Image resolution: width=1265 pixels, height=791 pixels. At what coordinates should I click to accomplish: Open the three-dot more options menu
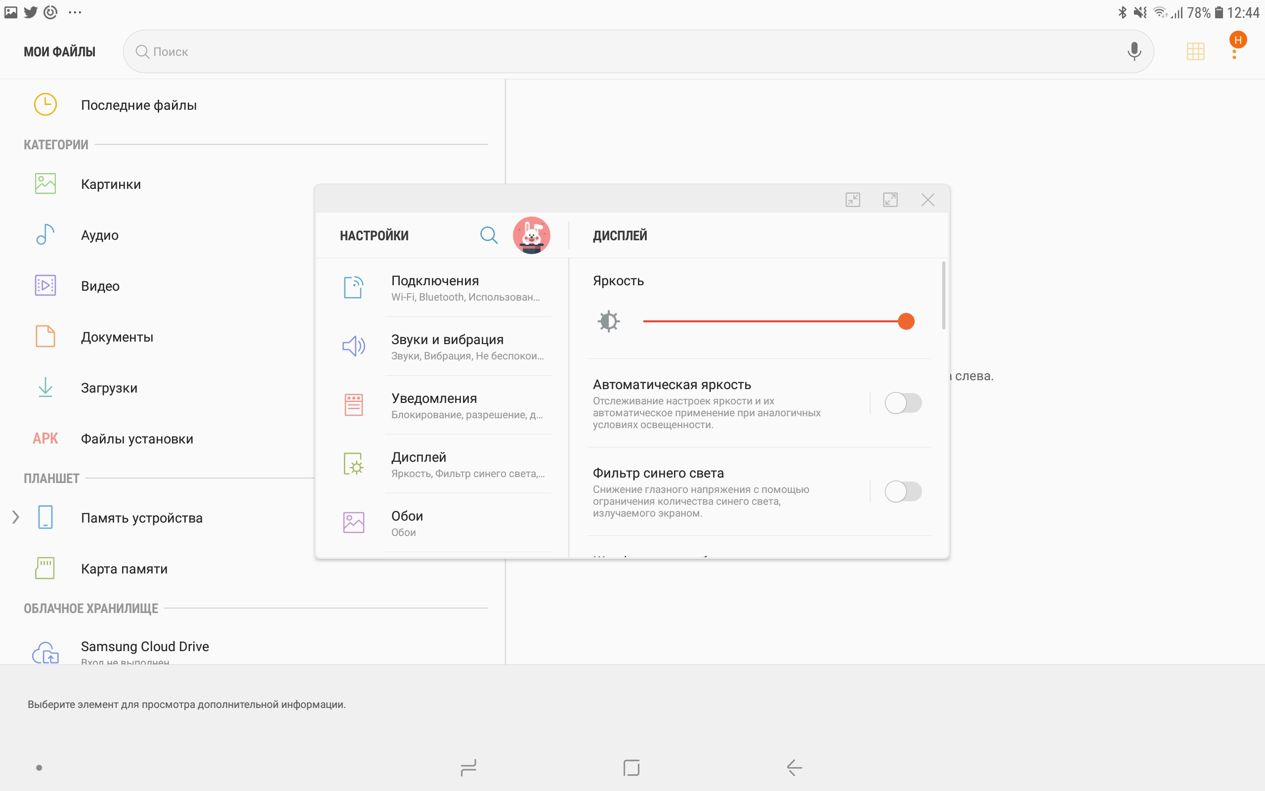pyautogui.click(x=1234, y=54)
